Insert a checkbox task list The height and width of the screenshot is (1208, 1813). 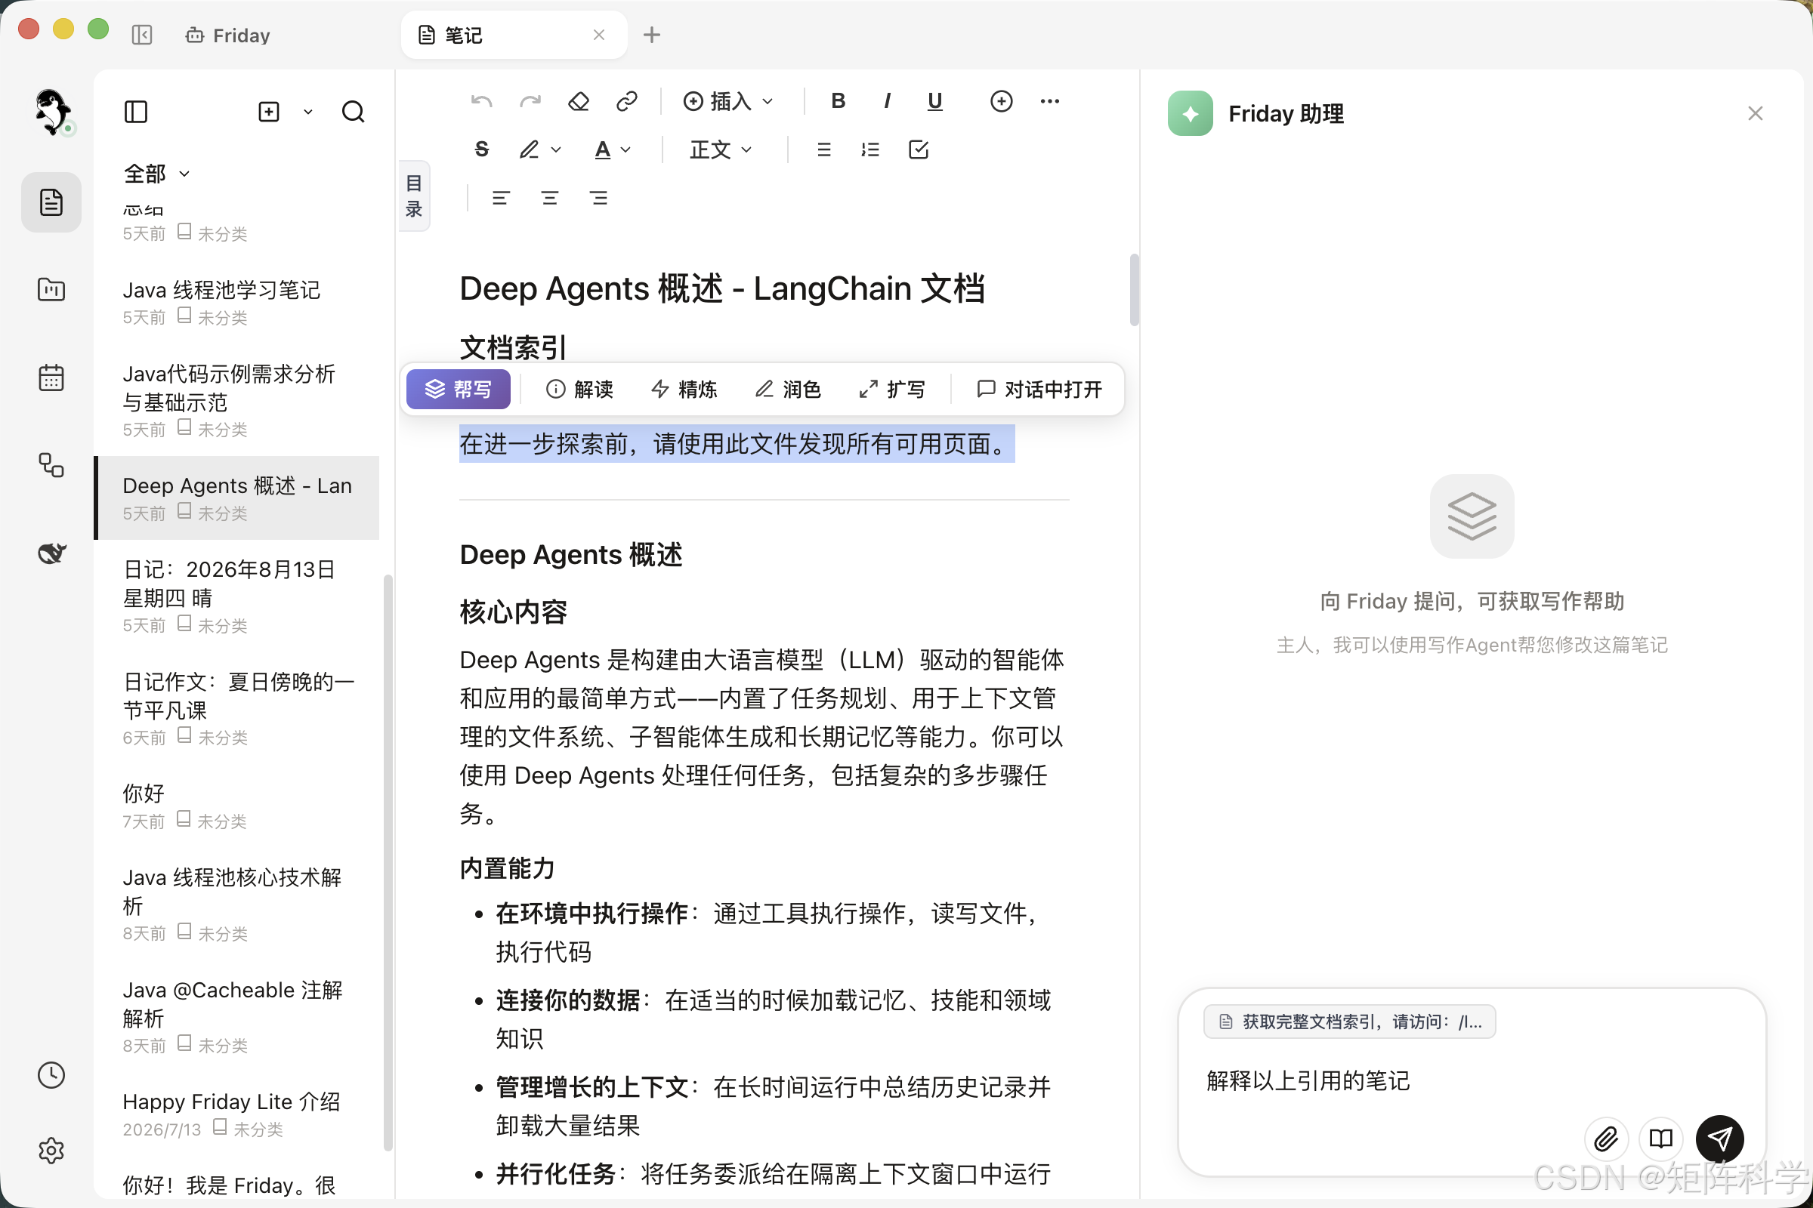click(x=919, y=149)
